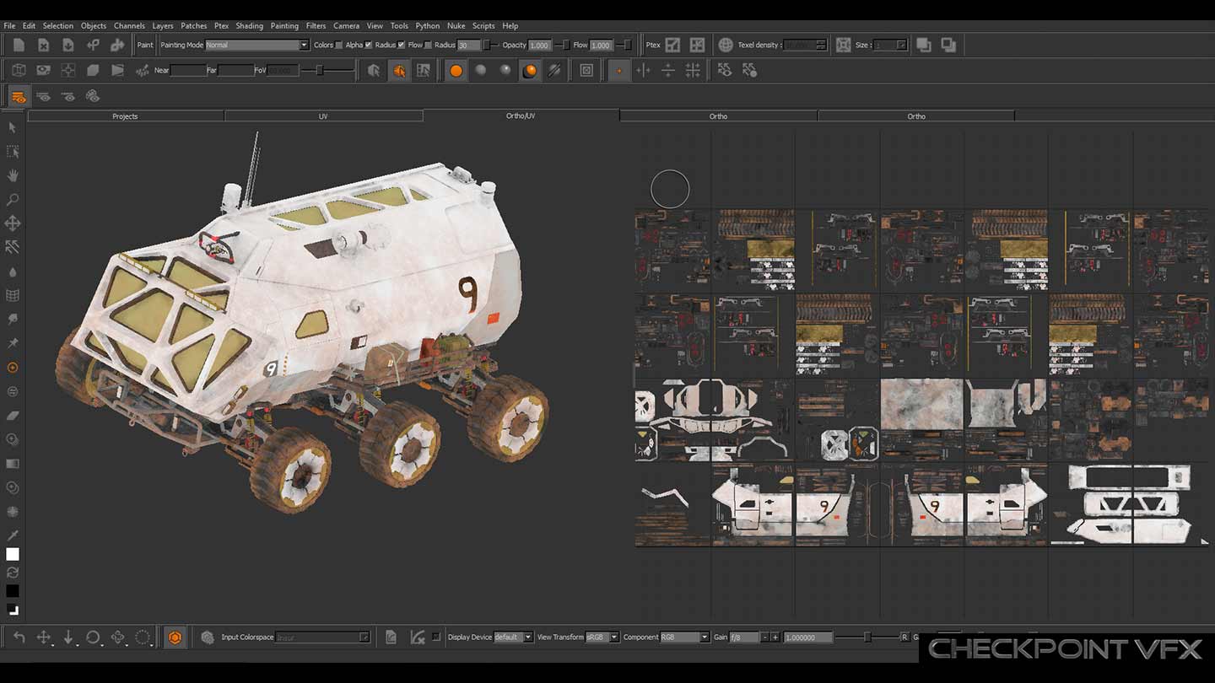Open the Shading menu
Image resolution: width=1215 pixels, height=683 pixels.
tap(250, 25)
